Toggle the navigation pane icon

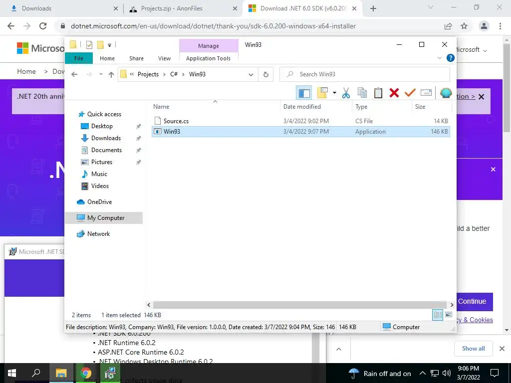point(304,93)
